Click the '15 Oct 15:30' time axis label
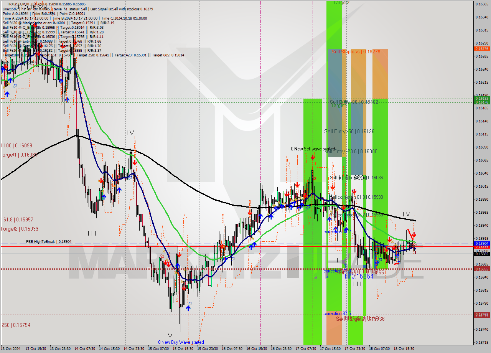This screenshot has height=353, width=491. pos(183,349)
